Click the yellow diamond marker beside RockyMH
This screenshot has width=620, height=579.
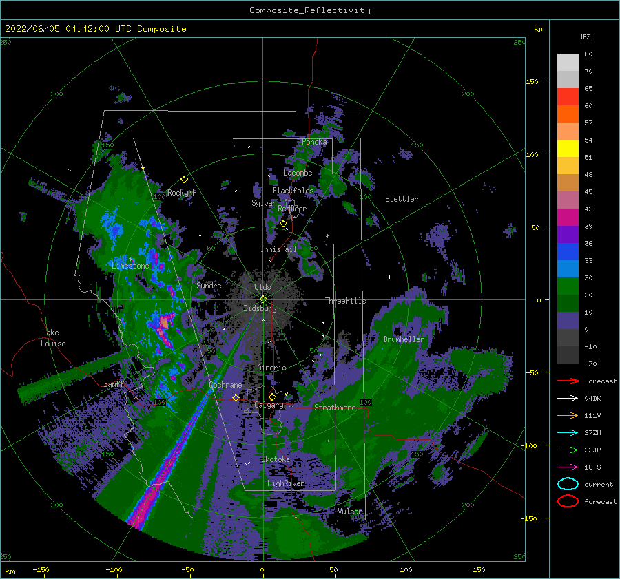(184, 180)
